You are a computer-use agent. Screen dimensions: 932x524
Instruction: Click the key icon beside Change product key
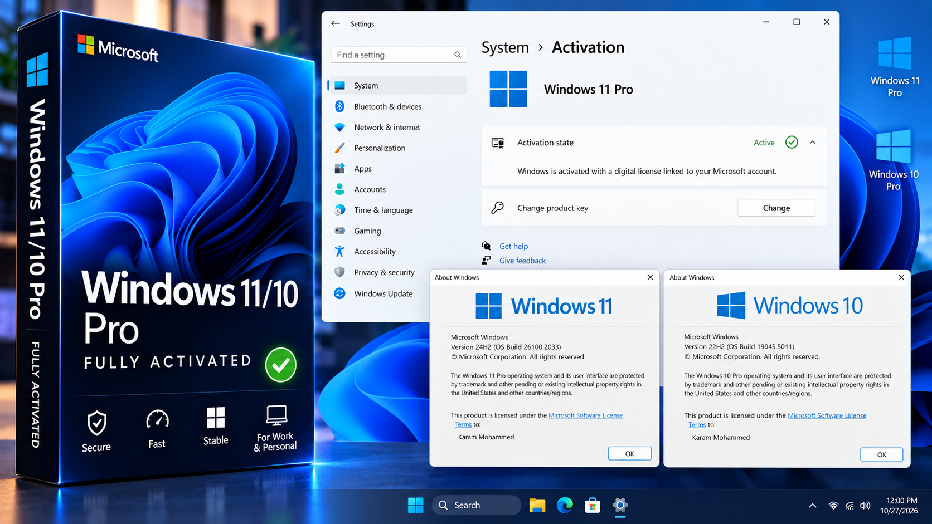click(x=497, y=208)
